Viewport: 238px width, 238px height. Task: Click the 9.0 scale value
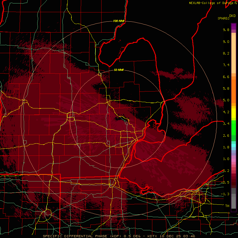point(226,42)
